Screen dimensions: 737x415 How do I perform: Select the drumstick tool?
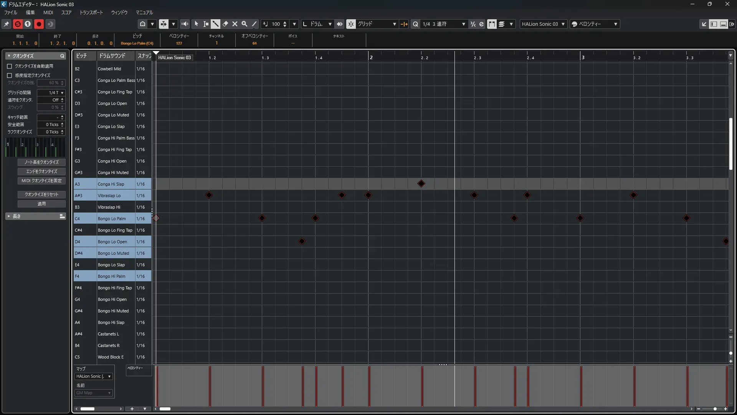point(215,24)
